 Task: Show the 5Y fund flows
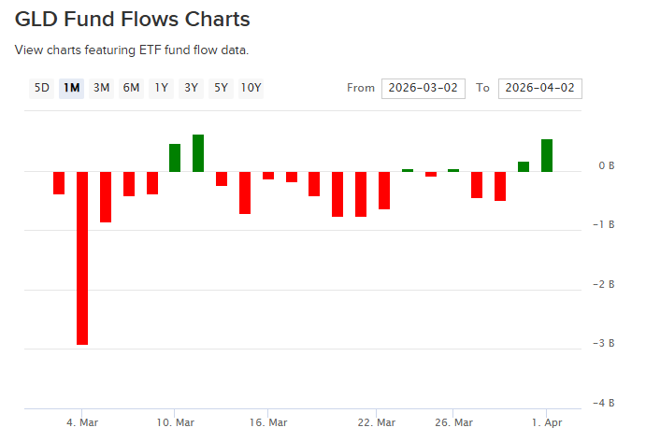(x=221, y=88)
